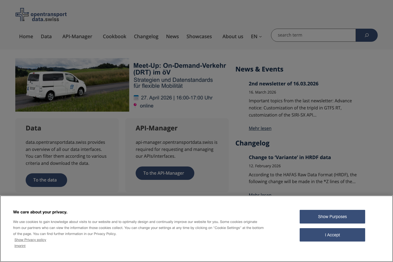This screenshot has height=262, width=393.
Task: Expand the Showcases navigation menu
Action: (x=199, y=36)
